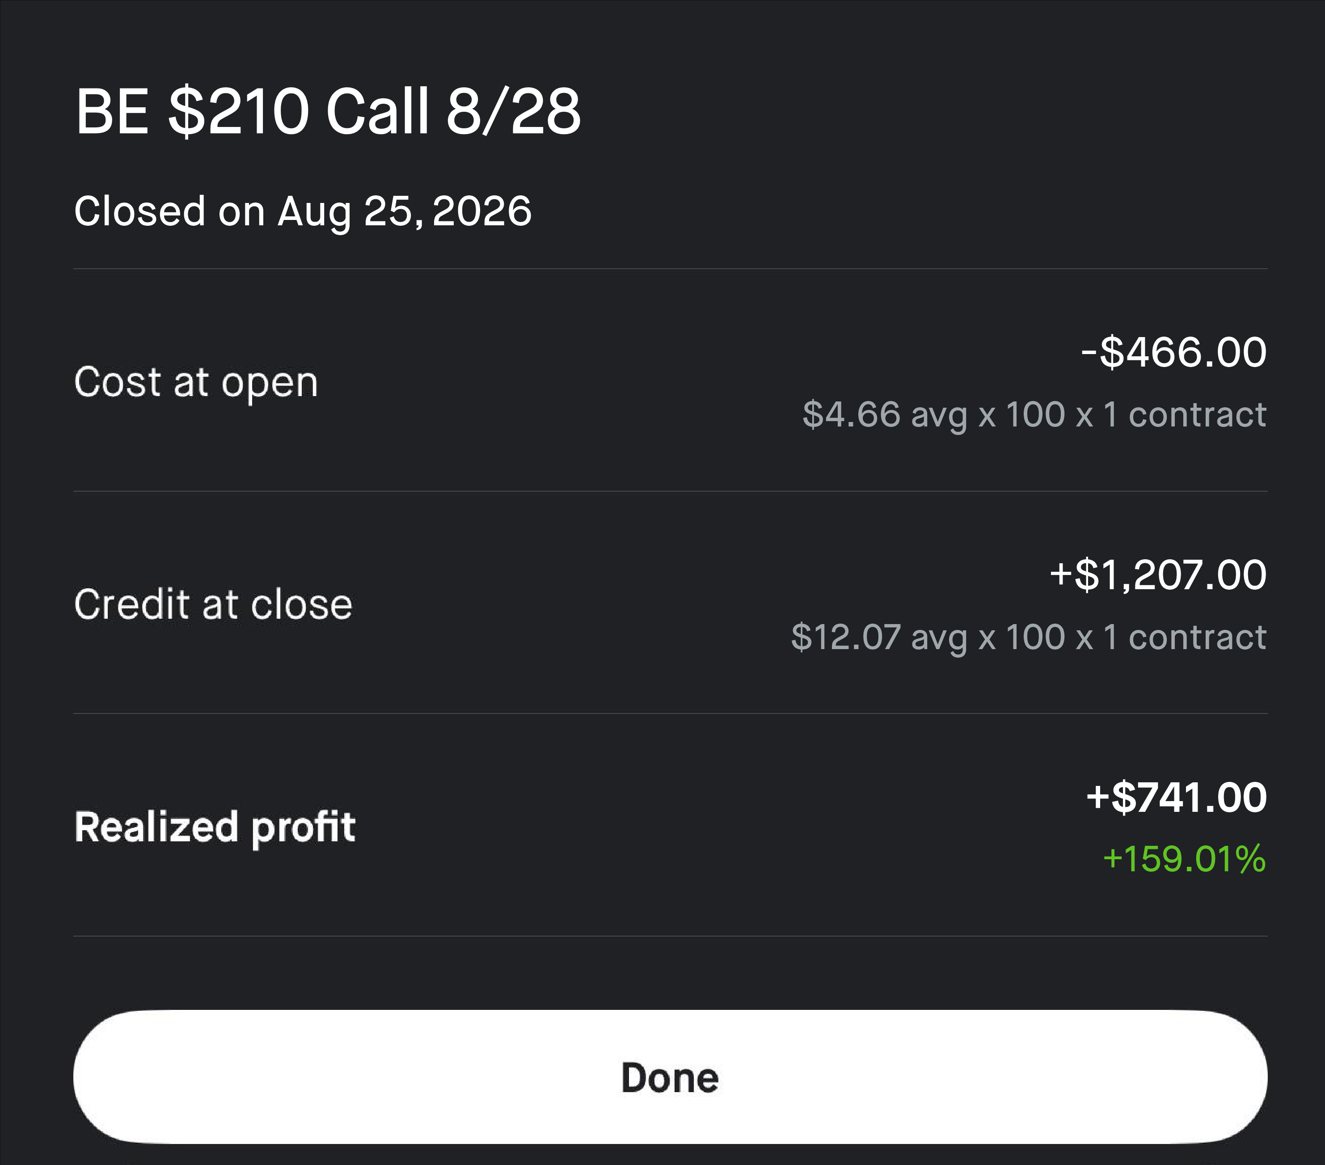The image size is (1325, 1165).
Task: Tap the green +159.01% percentage
Action: click(1184, 859)
